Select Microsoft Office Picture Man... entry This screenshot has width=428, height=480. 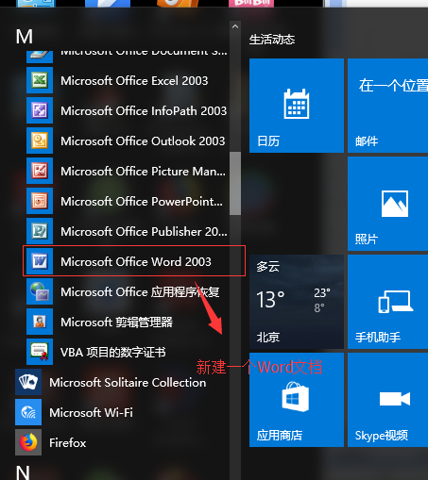(x=144, y=172)
